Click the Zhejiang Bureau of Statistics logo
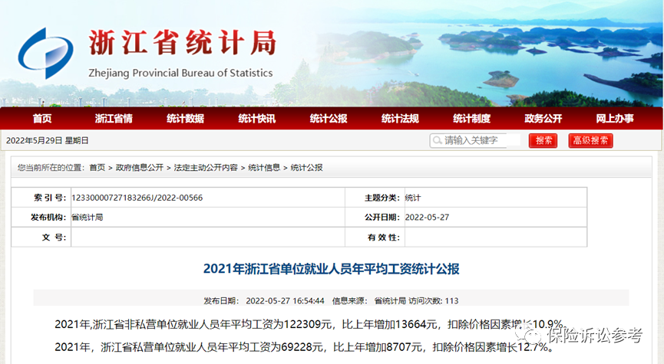Viewport: 664px width, 364px height. (x=45, y=53)
